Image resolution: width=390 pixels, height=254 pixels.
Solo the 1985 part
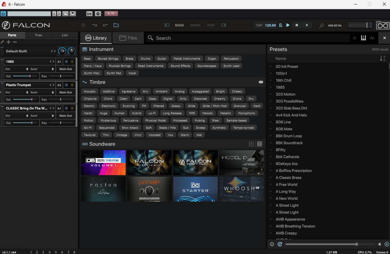[x=72, y=61]
